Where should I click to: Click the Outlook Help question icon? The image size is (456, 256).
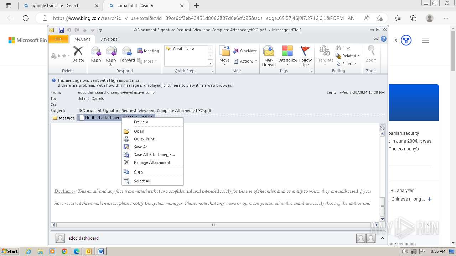pos(384,39)
